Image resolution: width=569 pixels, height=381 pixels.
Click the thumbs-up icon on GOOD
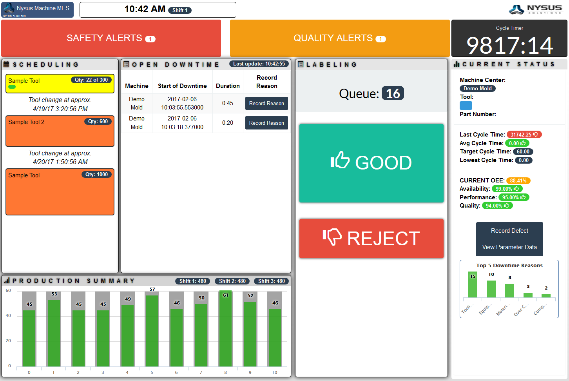[x=340, y=160]
